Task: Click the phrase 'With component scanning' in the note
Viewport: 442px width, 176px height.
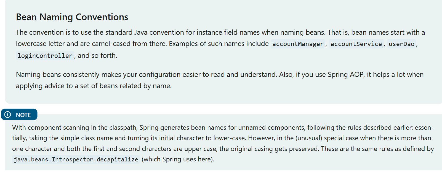Action: click(x=50, y=128)
